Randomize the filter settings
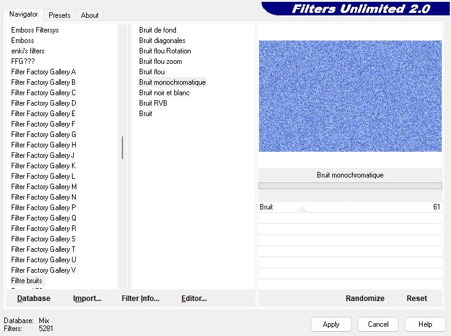This screenshot has width=451, height=336. 365,299
